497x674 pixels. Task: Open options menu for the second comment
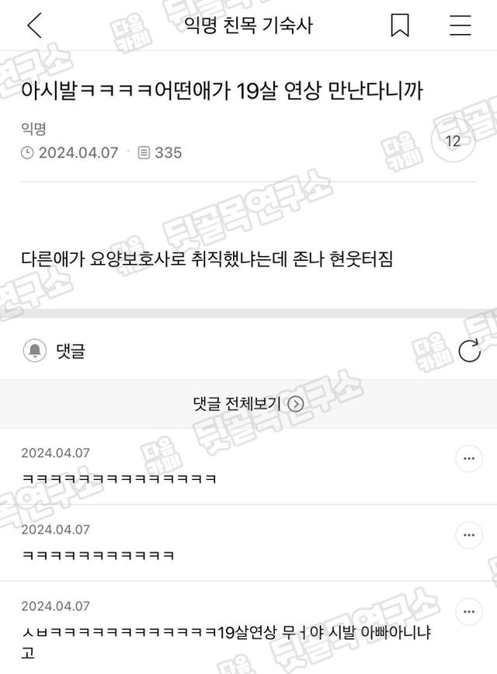point(469,535)
